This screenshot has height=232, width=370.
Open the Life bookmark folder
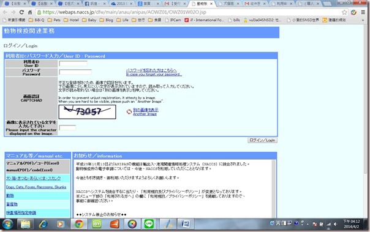pos(123,20)
